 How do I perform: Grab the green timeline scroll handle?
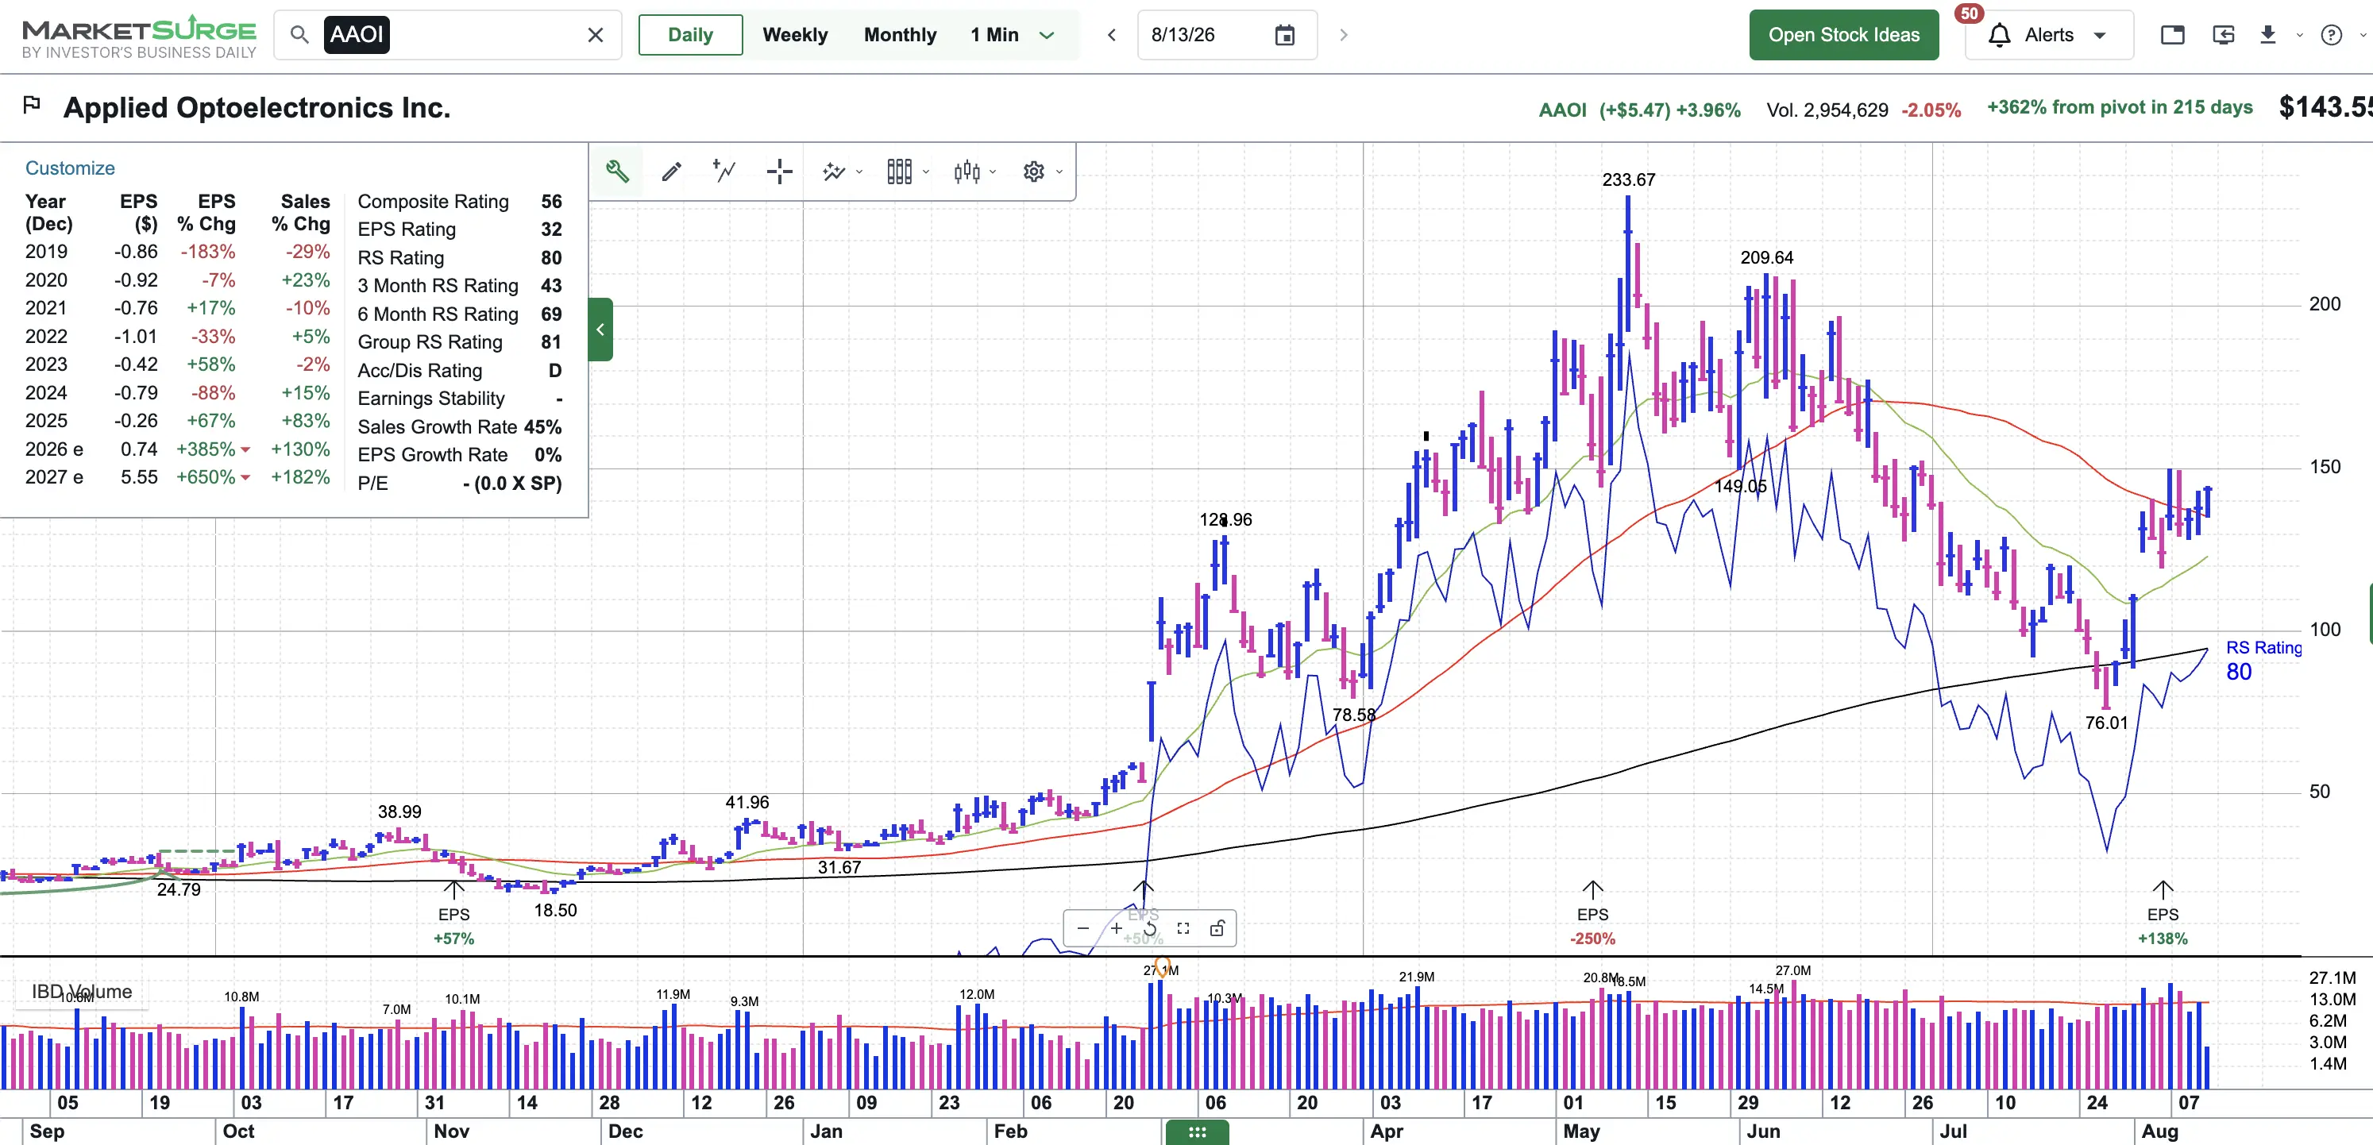(x=1197, y=1132)
